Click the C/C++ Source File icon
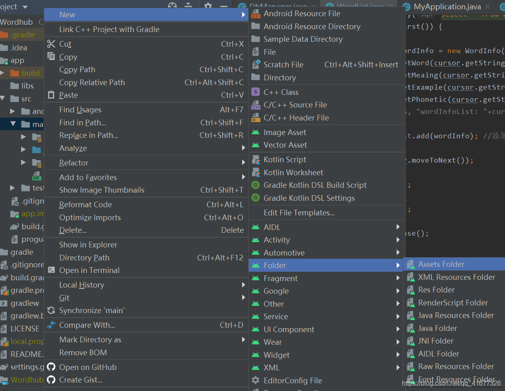 (256, 105)
